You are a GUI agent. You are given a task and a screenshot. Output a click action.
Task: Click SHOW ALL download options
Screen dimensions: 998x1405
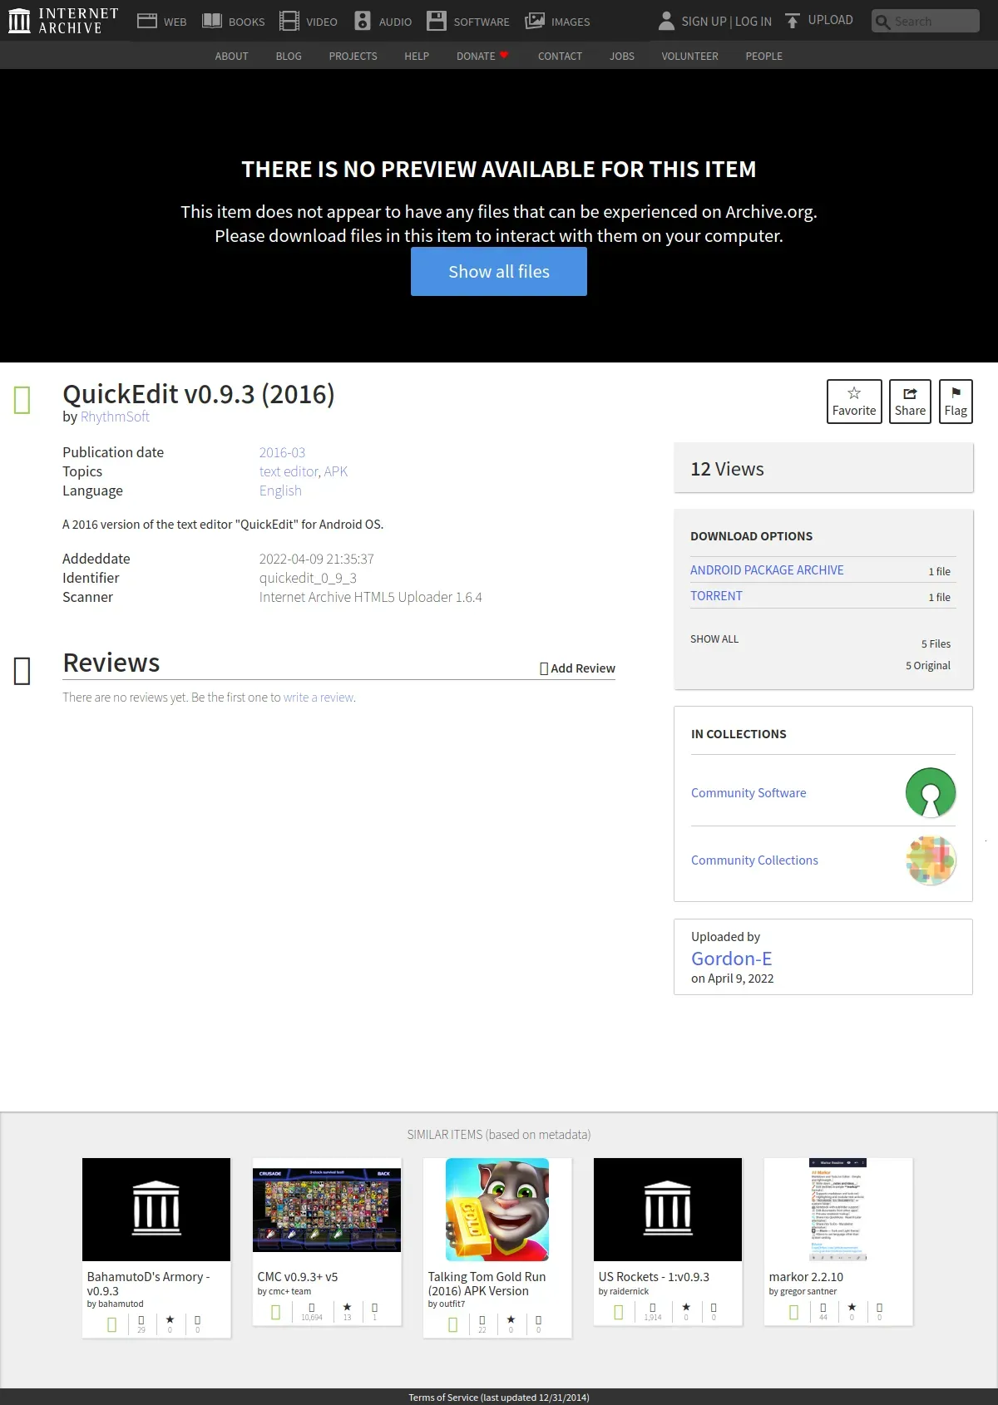click(x=714, y=638)
